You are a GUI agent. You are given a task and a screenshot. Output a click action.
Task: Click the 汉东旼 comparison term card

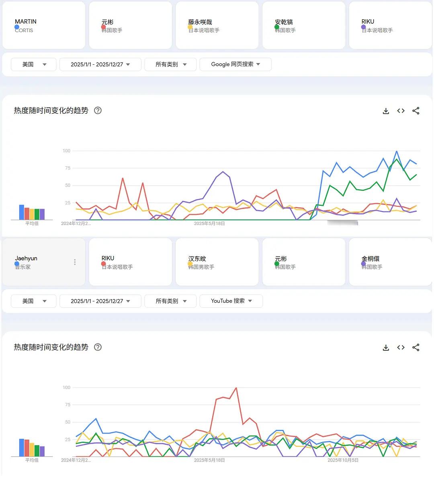point(217,262)
